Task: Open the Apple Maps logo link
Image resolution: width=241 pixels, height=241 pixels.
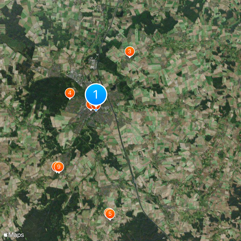Action: (14, 235)
